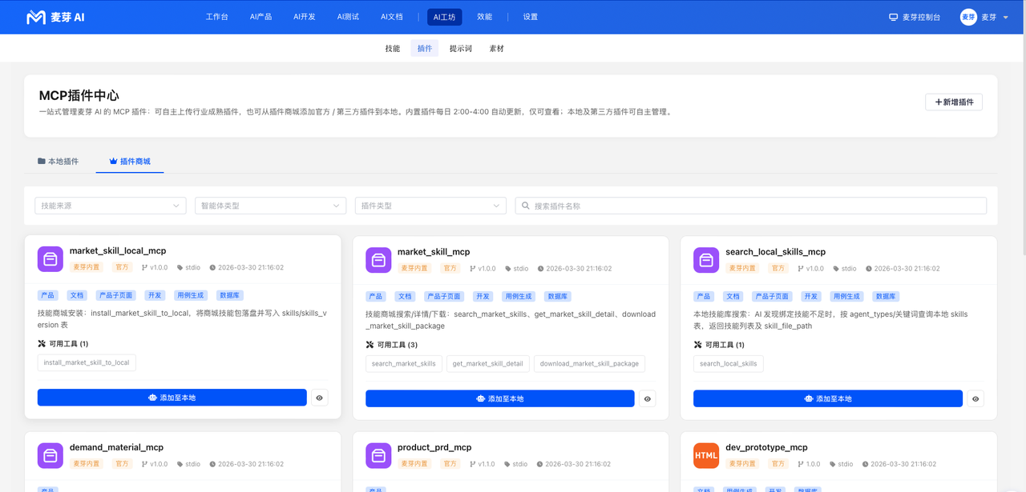1026x492 pixels.
Task: Click the monitor icon beside 麦芽控制台
Action: click(x=893, y=17)
